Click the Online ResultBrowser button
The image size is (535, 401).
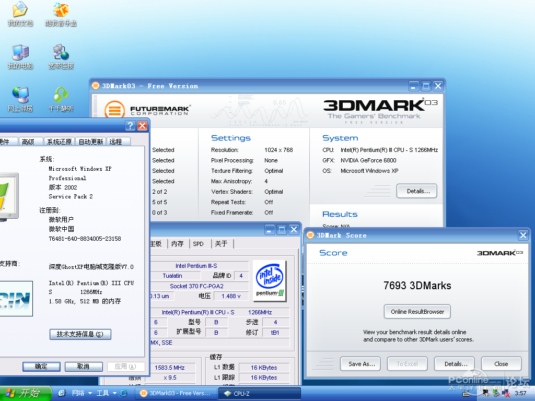[417, 312]
